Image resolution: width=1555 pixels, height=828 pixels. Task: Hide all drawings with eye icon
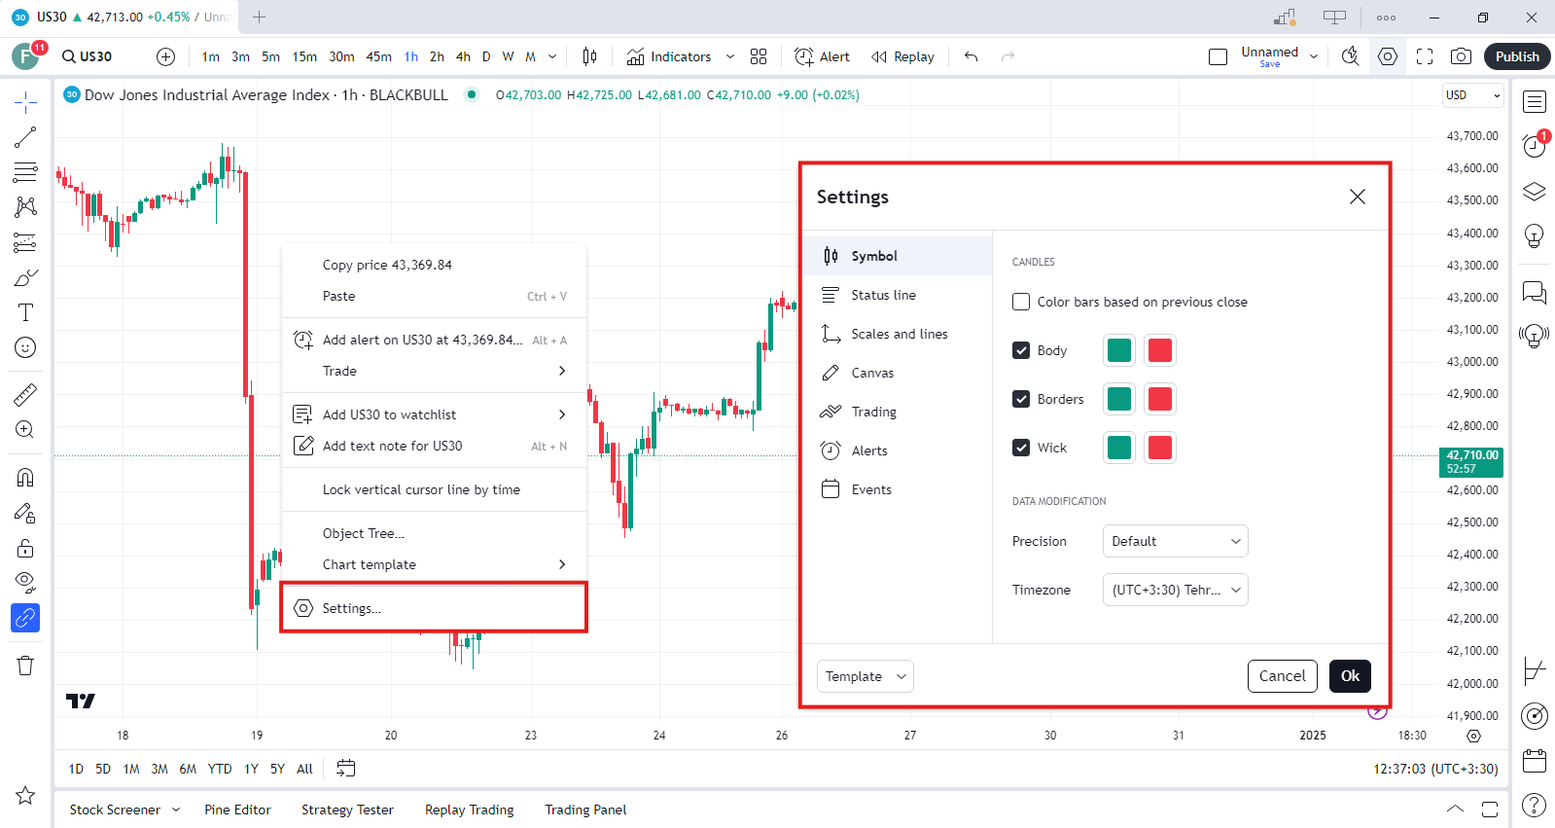[25, 583]
